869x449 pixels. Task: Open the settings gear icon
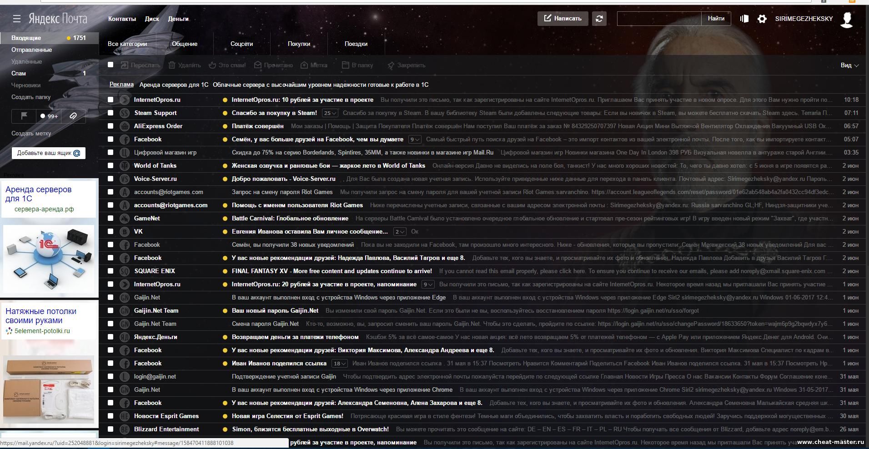(762, 19)
